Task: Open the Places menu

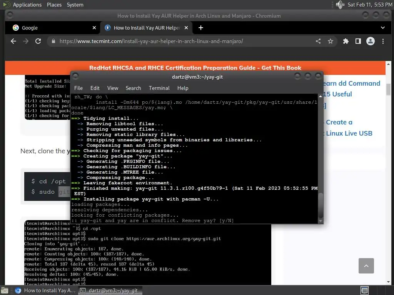Action: point(54,5)
